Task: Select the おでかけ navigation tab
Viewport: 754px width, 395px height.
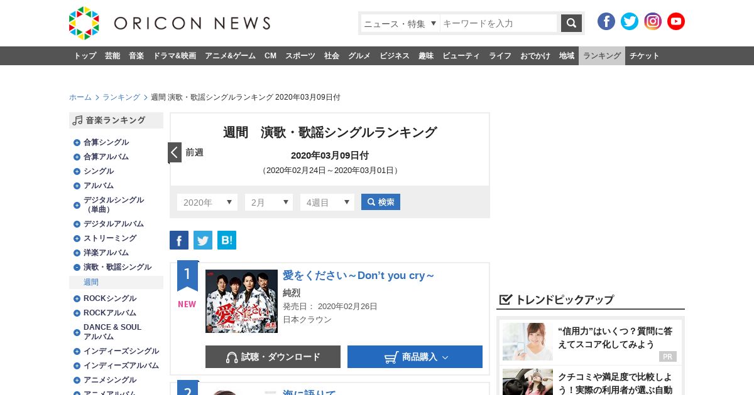Action: (x=535, y=56)
